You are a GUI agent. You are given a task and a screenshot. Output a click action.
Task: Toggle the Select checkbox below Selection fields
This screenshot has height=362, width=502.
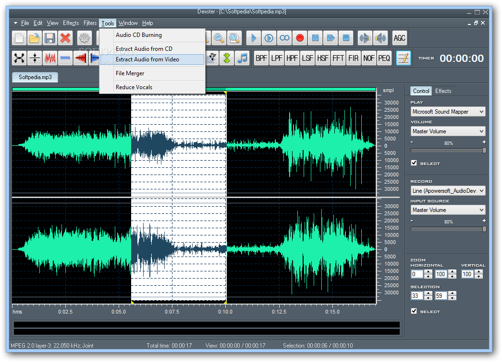[x=414, y=311]
